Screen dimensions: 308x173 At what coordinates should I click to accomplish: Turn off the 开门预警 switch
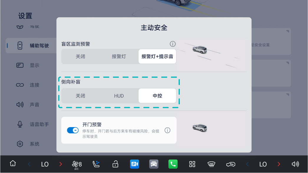(73, 130)
